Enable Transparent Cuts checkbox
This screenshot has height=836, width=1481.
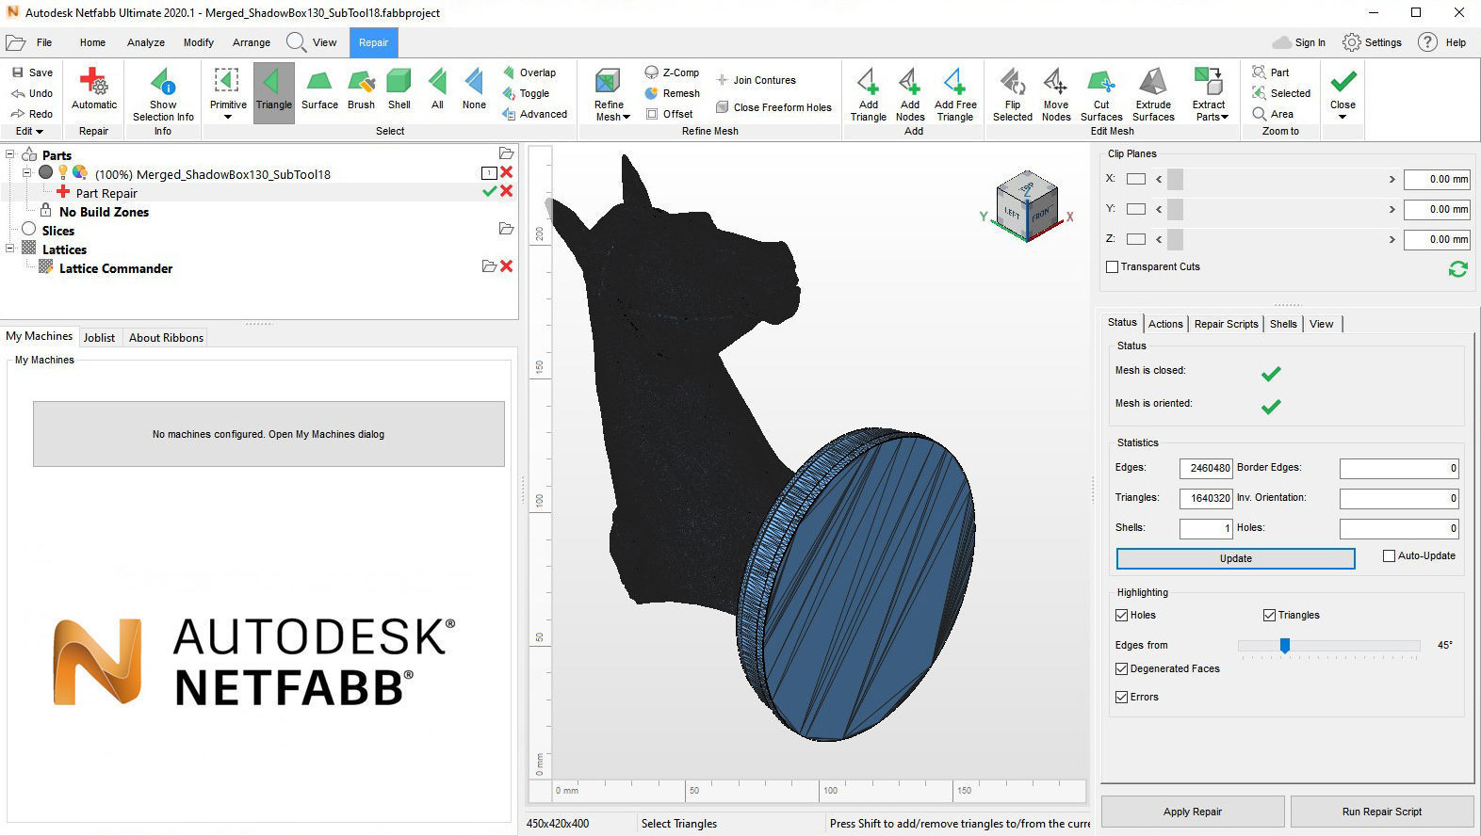(x=1113, y=266)
